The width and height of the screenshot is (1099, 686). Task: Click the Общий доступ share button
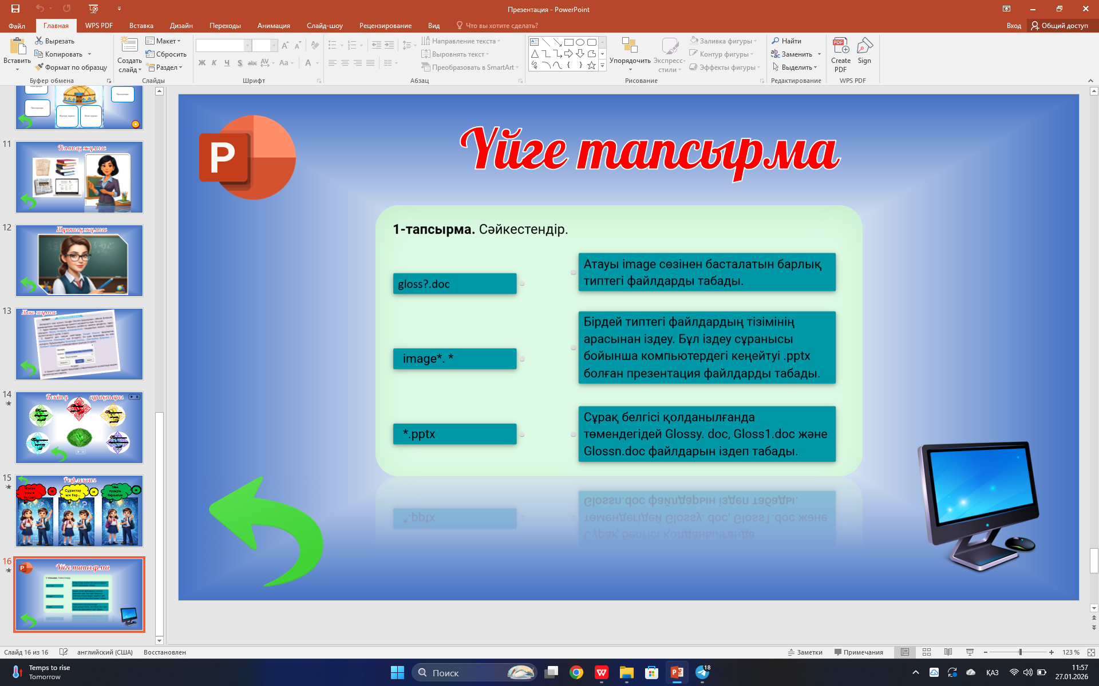pyautogui.click(x=1060, y=25)
